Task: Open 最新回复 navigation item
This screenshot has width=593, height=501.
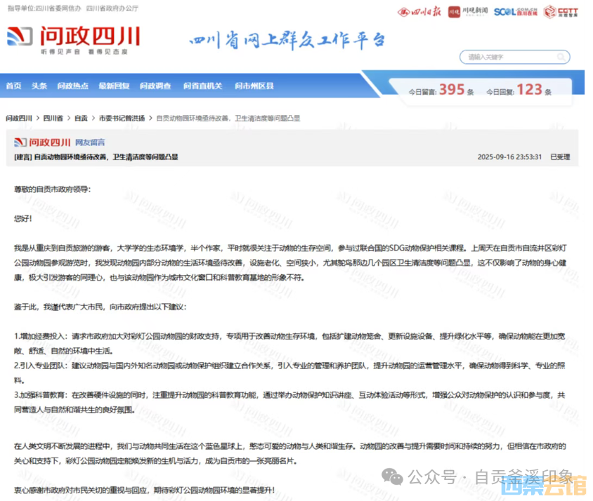Action: click(114, 86)
